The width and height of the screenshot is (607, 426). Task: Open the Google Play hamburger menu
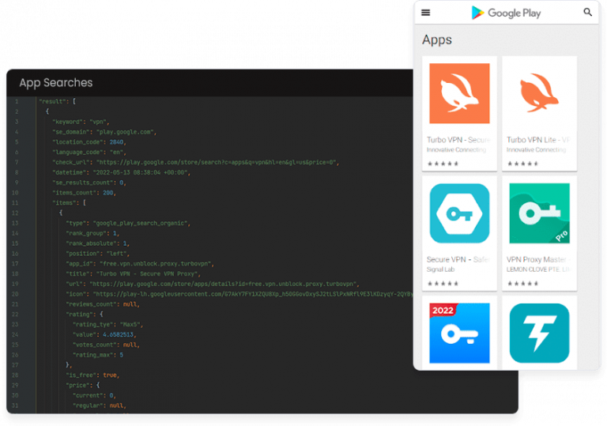click(425, 13)
